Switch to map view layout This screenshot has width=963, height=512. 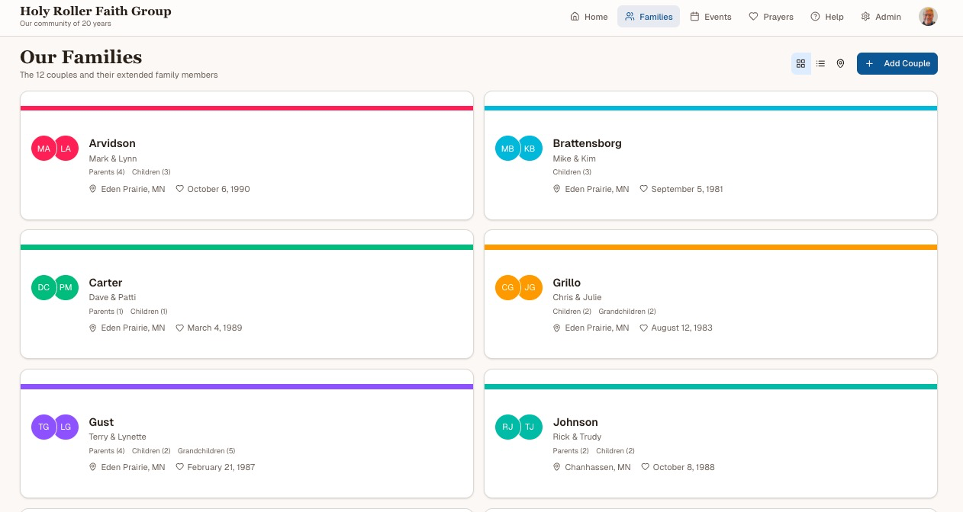pyautogui.click(x=840, y=64)
